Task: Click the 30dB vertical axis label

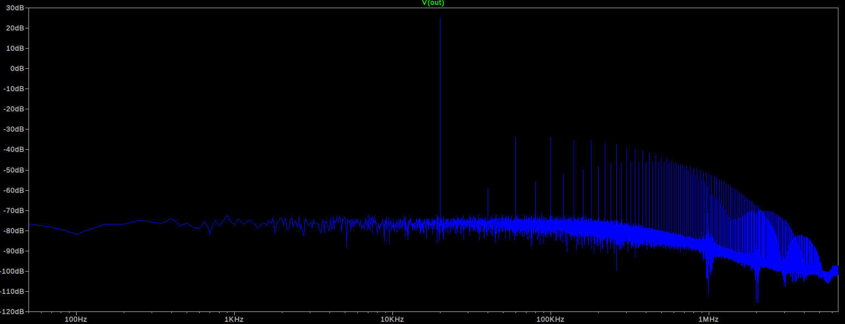Action: tap(16, 8)
